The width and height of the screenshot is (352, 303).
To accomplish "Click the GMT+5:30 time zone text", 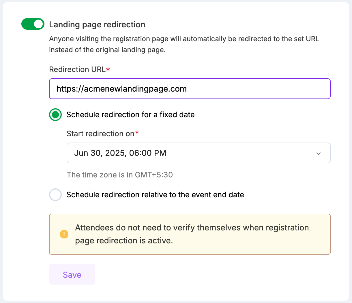I will [119, 175].
